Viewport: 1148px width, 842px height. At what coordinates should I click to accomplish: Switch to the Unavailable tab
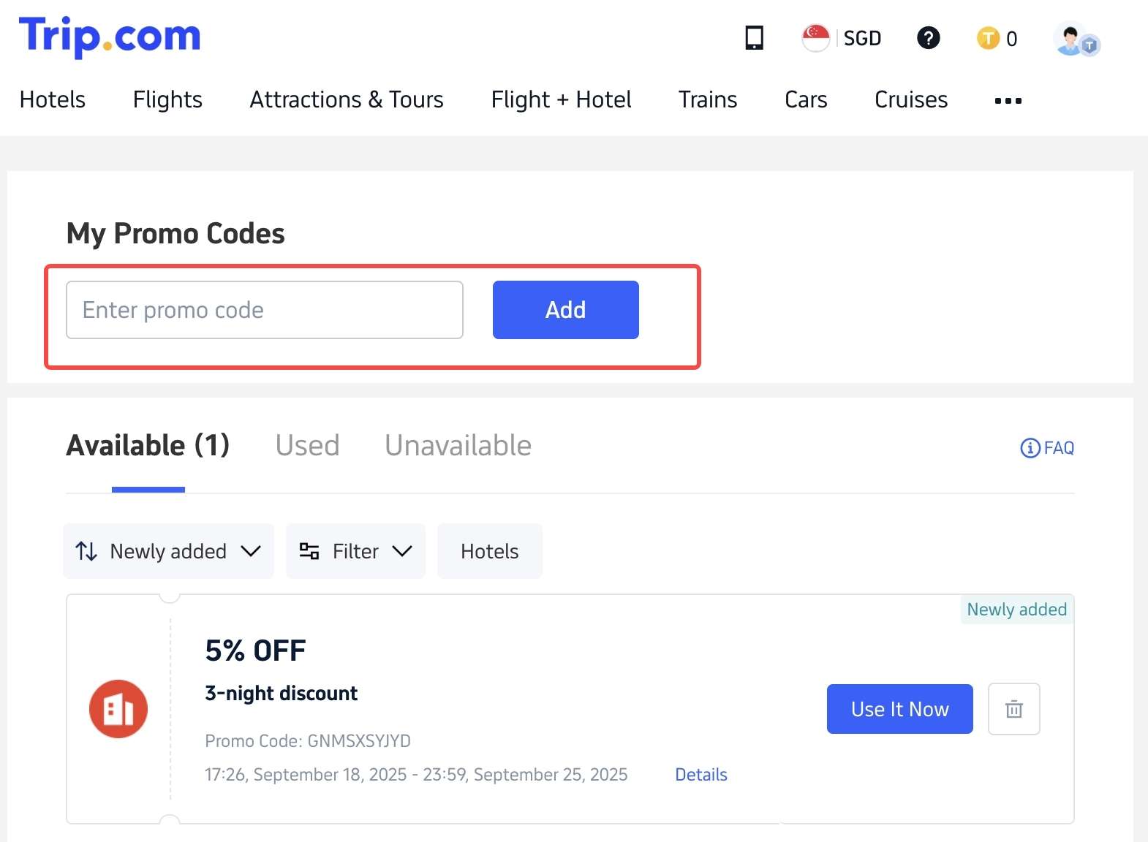coord(458,445)
